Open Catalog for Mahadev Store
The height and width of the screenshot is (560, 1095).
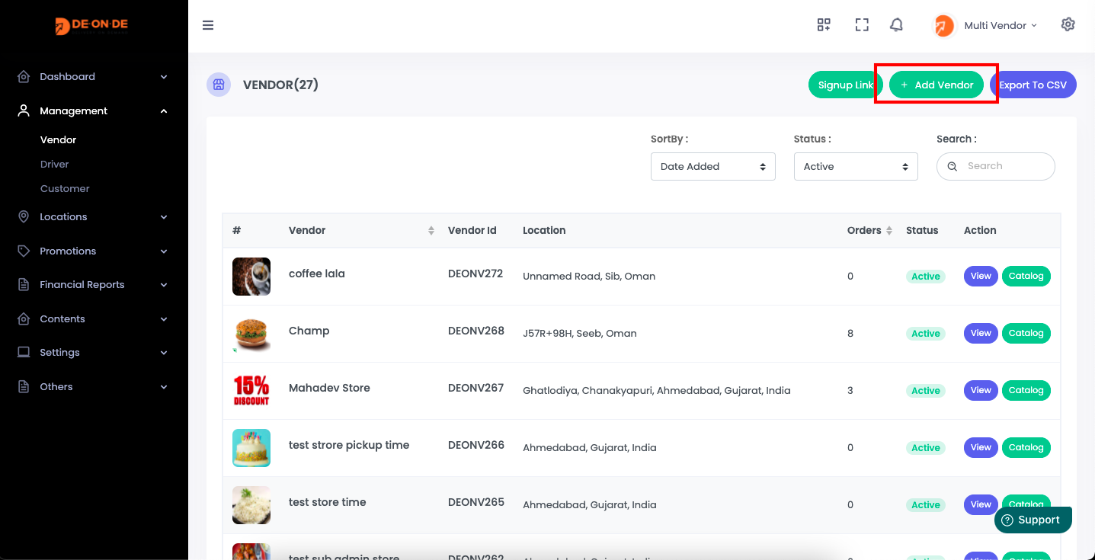click(1026, 390)
